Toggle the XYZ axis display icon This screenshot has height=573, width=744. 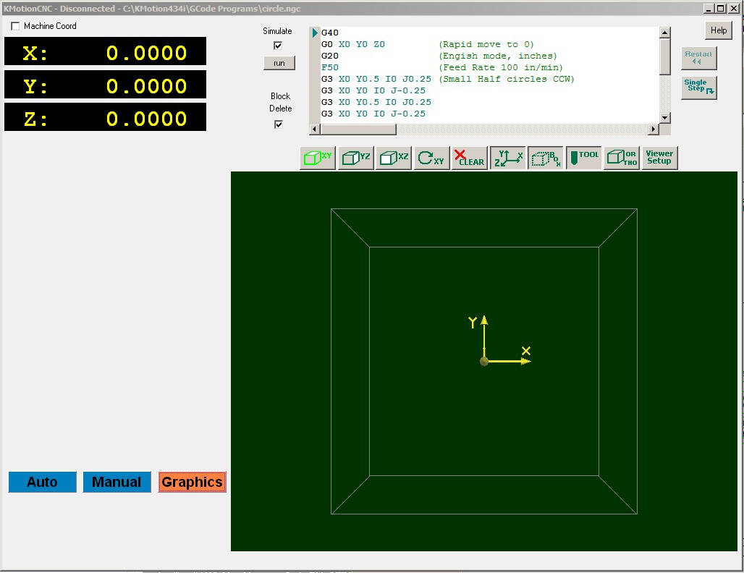508,158
